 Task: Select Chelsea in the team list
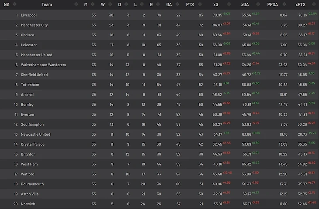[28, 35]
